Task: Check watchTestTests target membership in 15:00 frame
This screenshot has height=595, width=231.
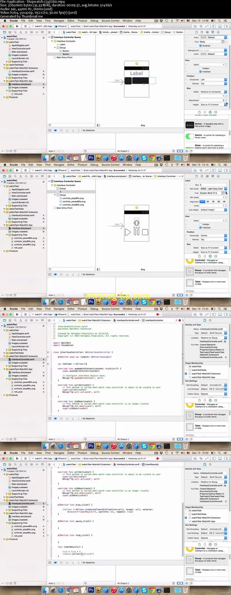Action: click(x=186, y=514)
